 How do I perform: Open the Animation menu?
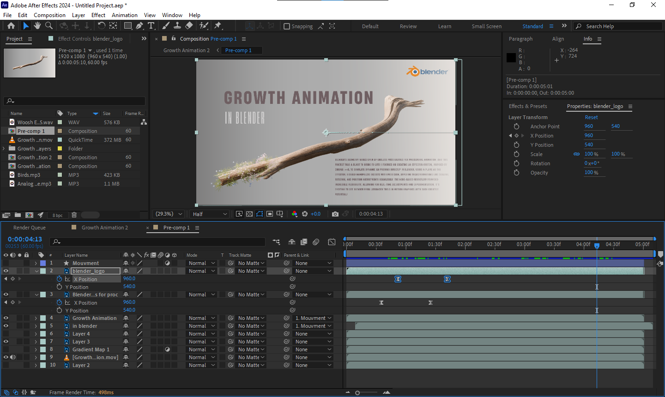[124, 15]
